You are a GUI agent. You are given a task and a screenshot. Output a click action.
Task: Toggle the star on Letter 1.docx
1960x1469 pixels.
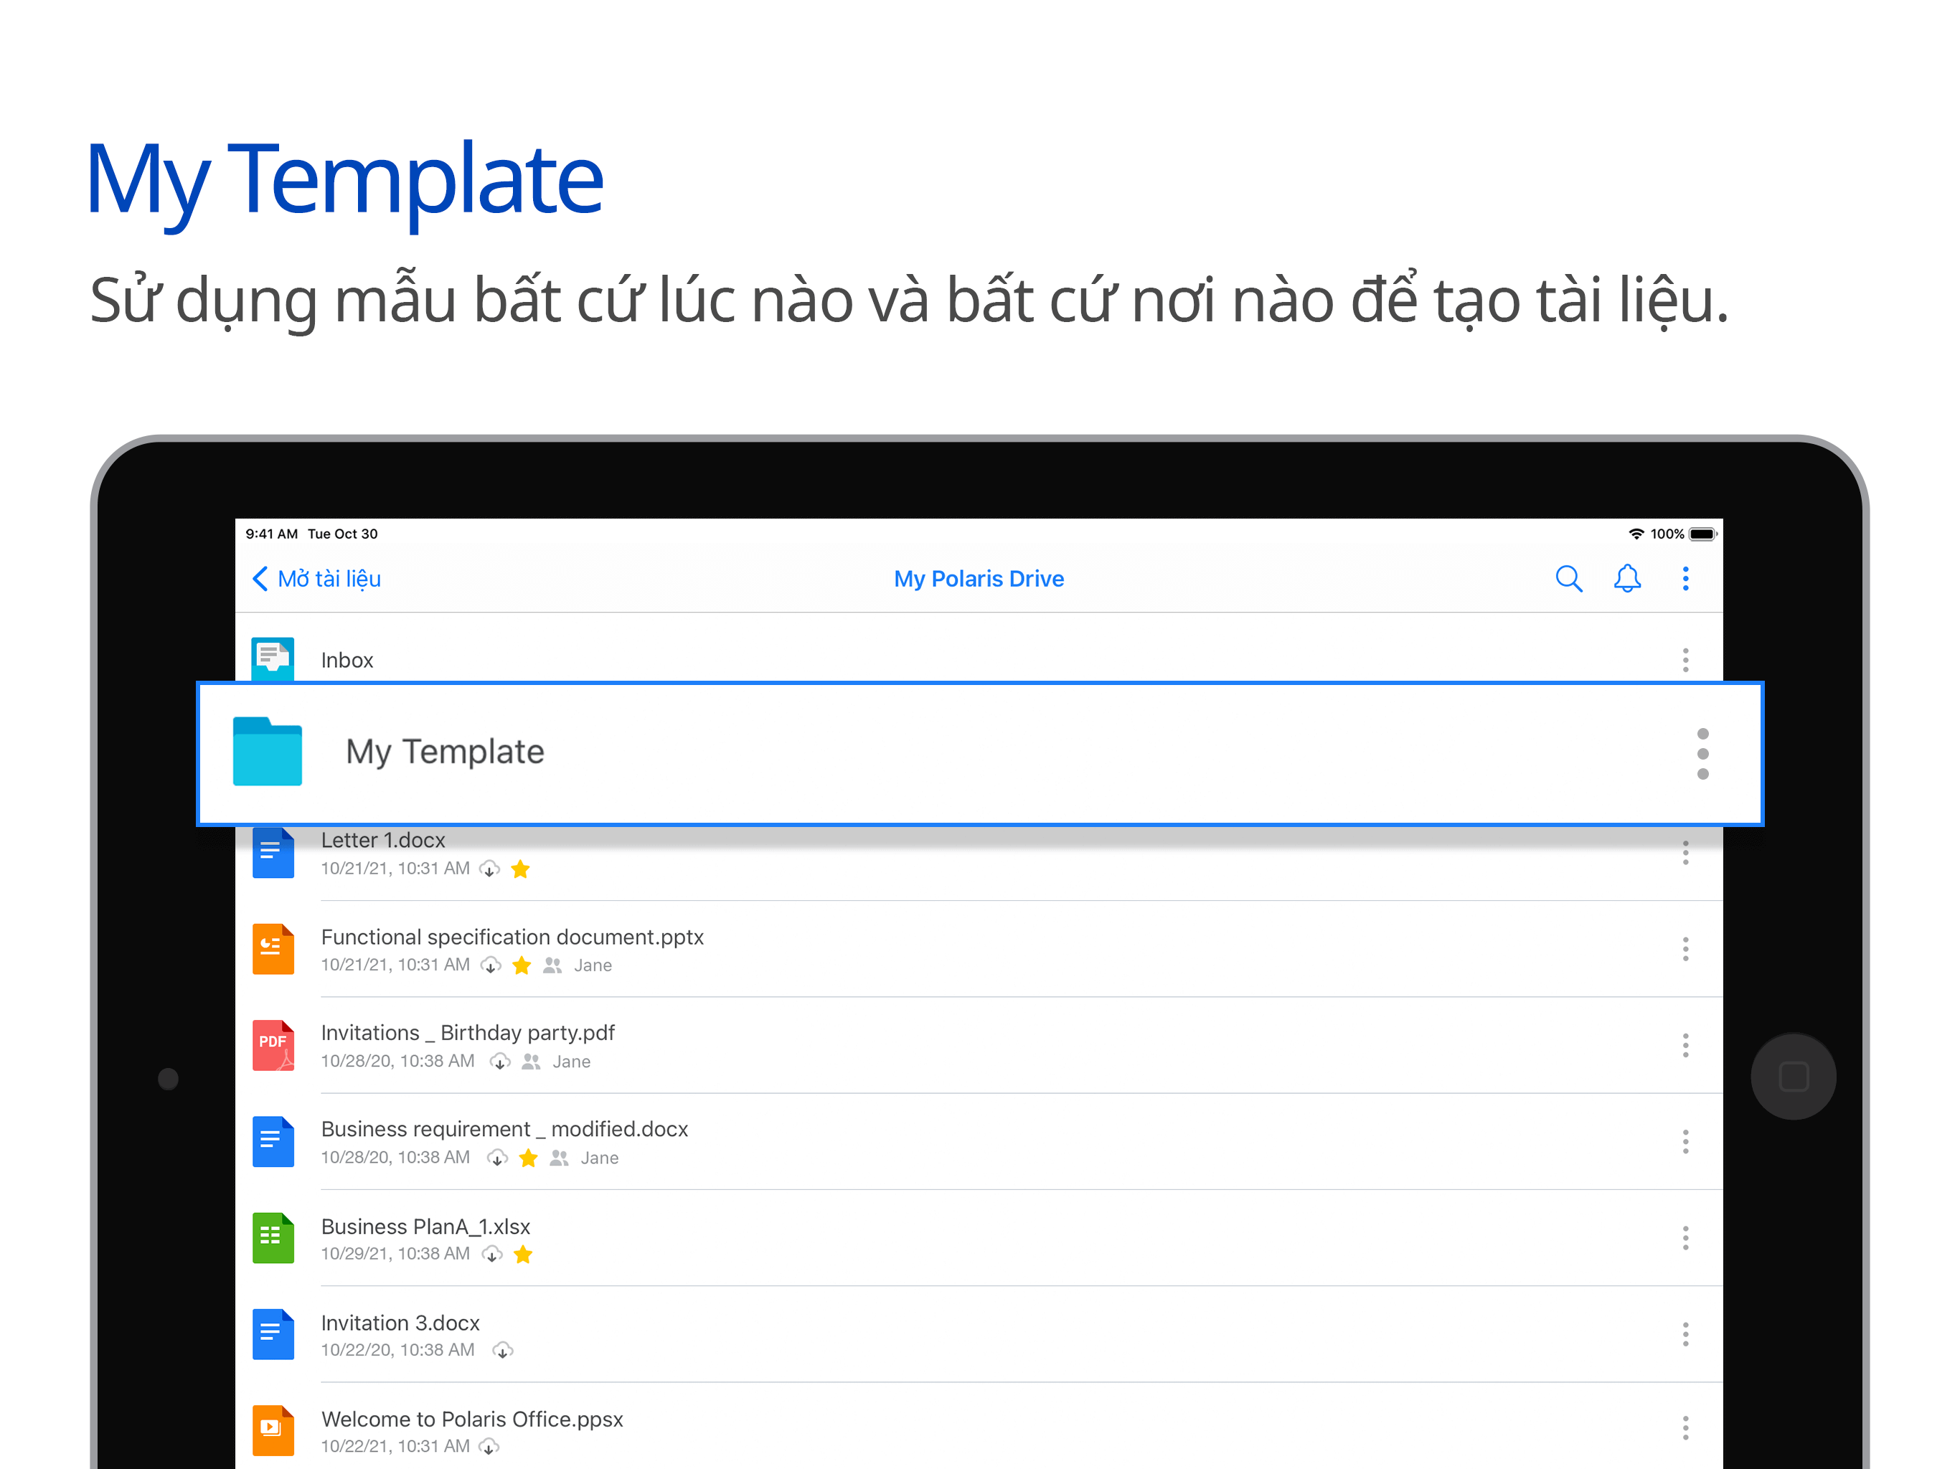pyautogui.click(x=520, y=869)
